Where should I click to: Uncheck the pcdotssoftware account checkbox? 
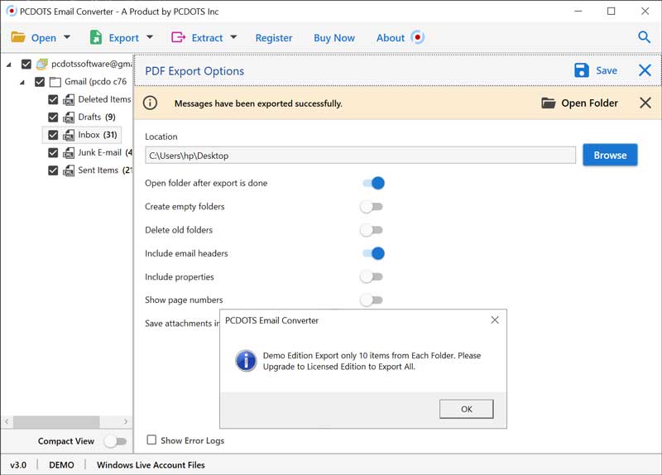(26, 64)
